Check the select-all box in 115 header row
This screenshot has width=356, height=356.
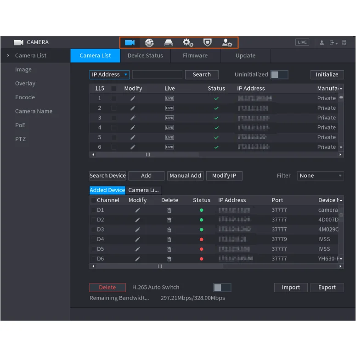pyautogui.click(x=114, y=89)
